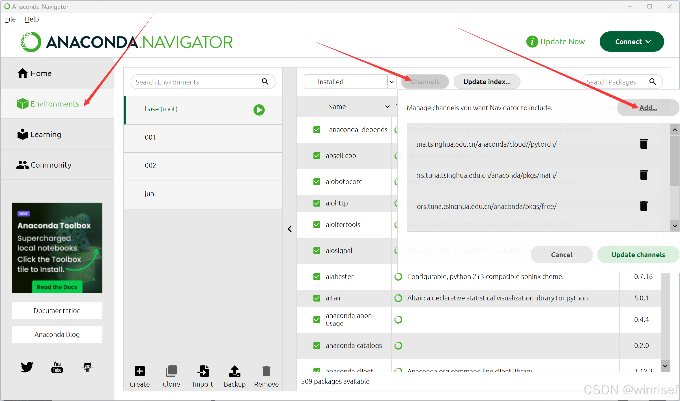Click Cancel in the channels dialog
Image resolution: width=680 pixels, height=401 pixels.
click(x=561, y=255)
